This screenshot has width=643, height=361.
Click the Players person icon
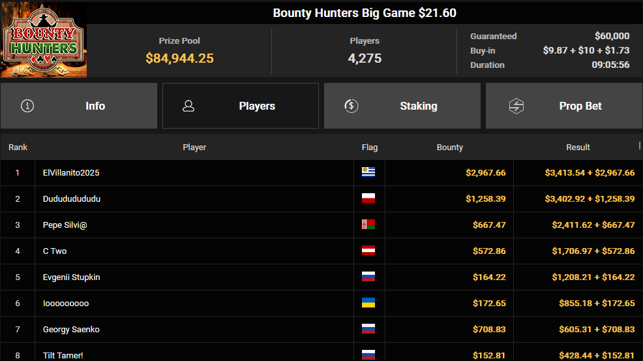(188, 106)
